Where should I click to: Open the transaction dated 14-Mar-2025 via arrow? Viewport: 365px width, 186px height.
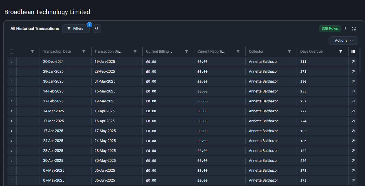point(353,111)
